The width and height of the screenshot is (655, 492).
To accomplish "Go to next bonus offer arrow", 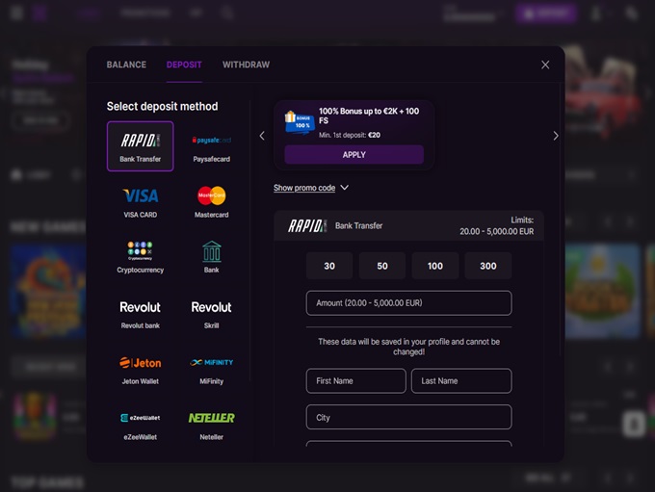I will (556, 136).
